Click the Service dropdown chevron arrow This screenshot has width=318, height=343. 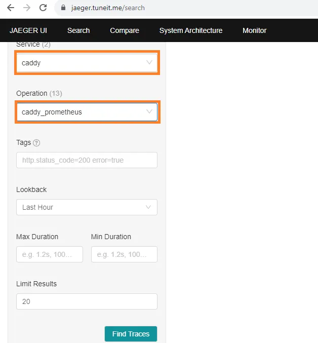(149, 62)
